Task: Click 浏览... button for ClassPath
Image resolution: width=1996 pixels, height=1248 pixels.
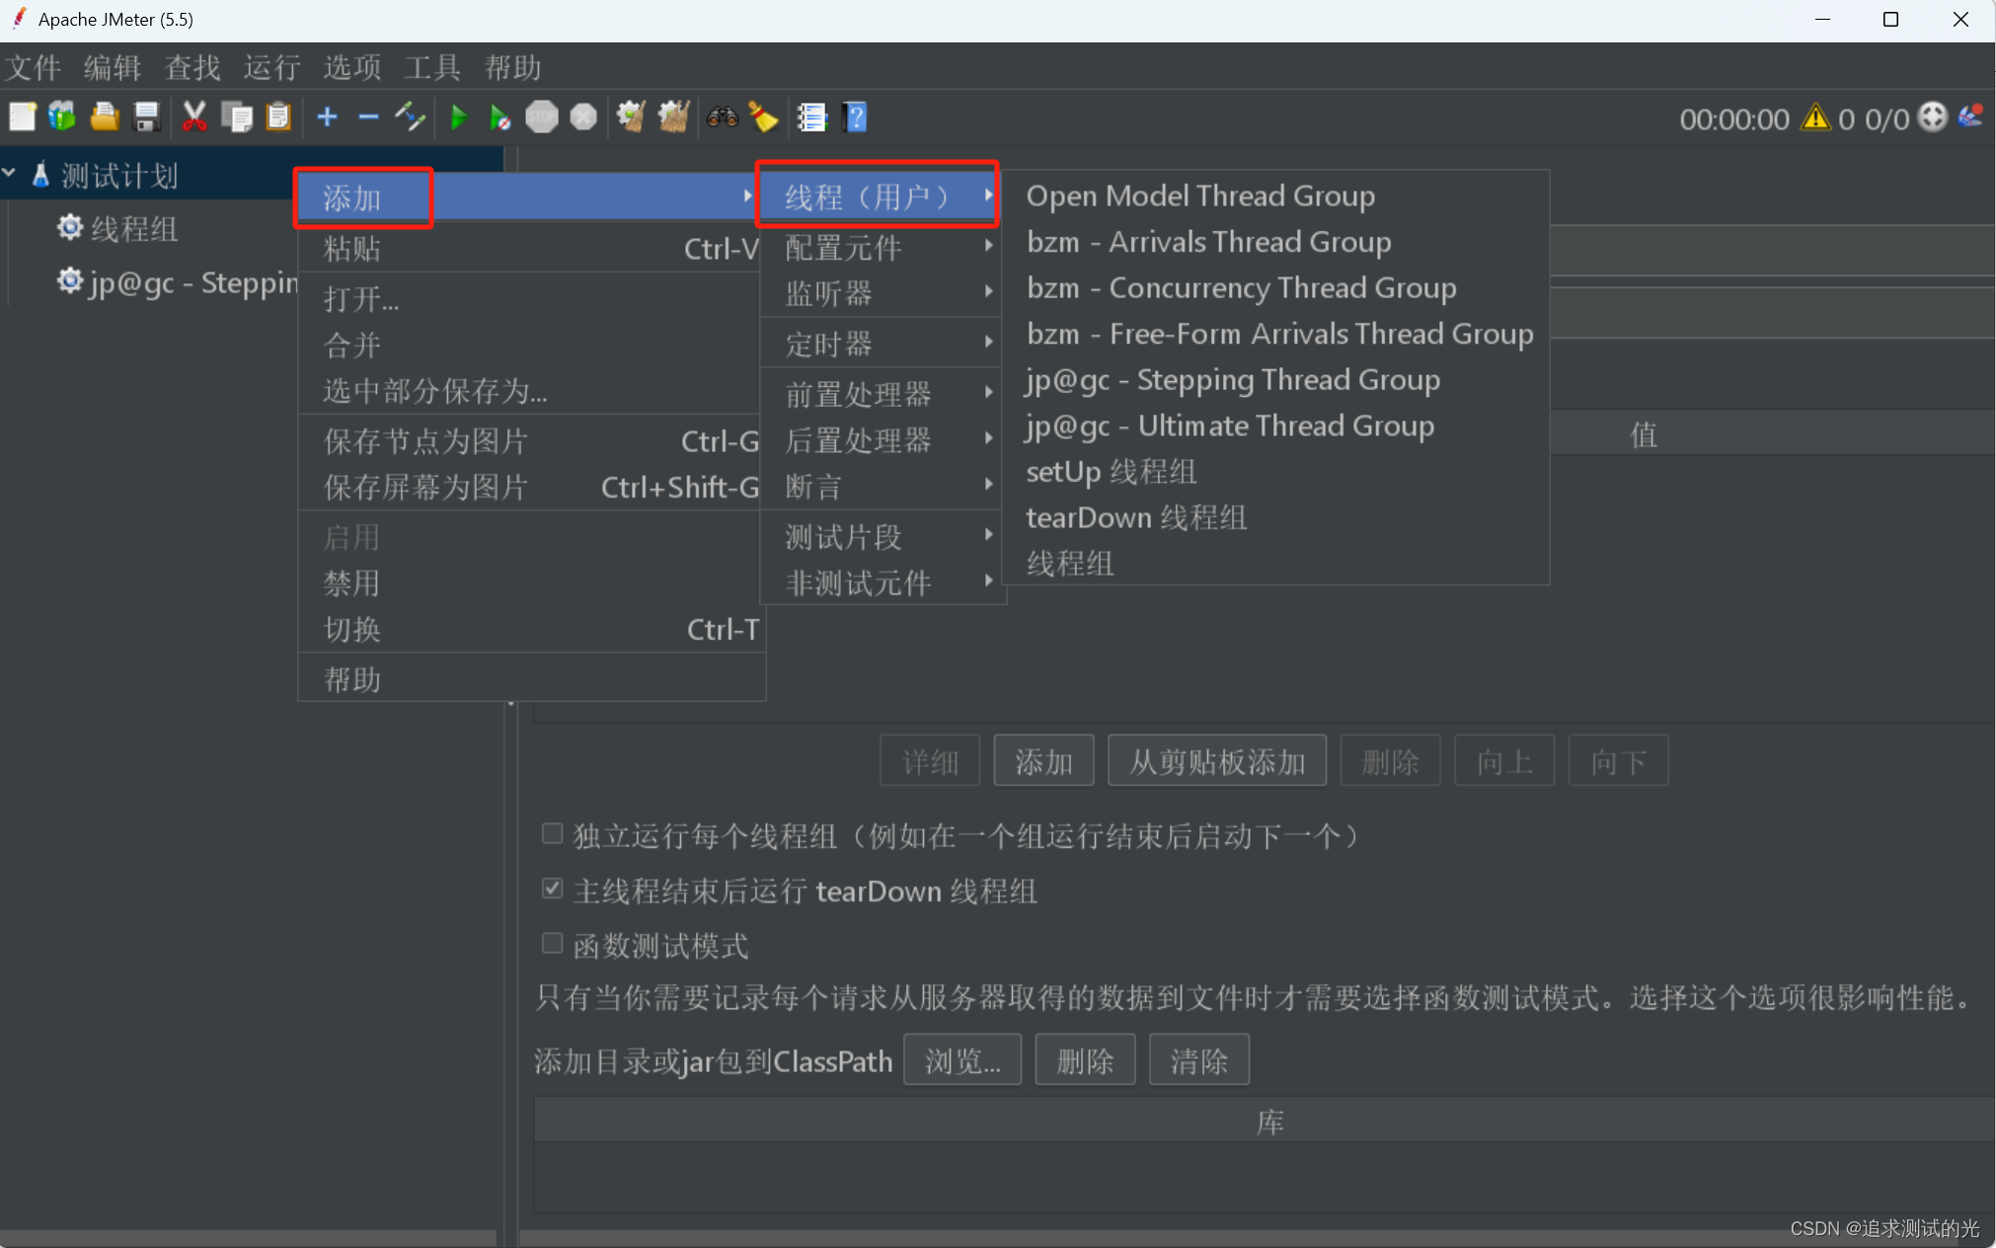Action: [x=962, y=1060]
